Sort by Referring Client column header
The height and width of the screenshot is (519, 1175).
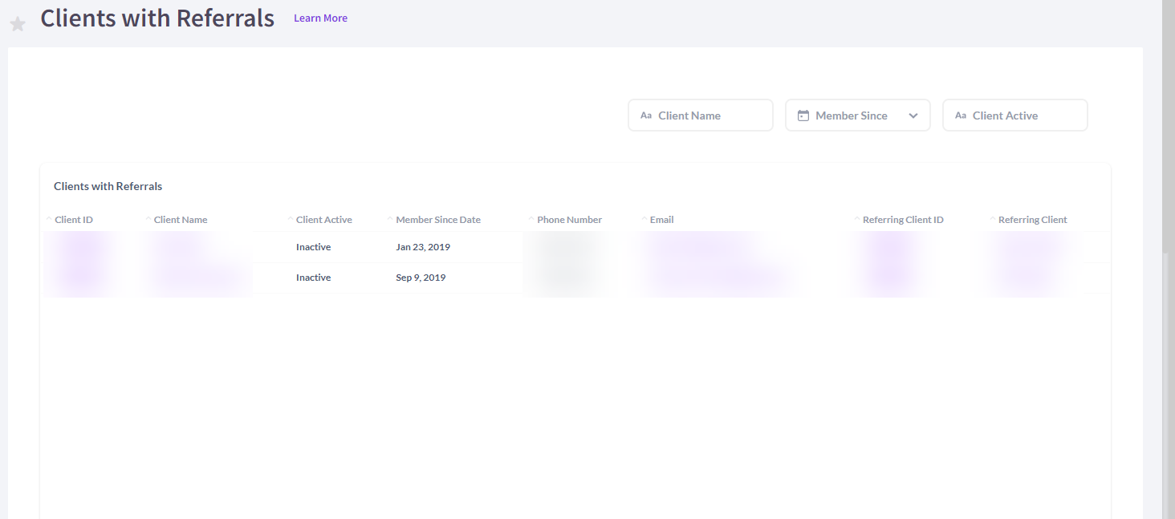click(1033, 220)
